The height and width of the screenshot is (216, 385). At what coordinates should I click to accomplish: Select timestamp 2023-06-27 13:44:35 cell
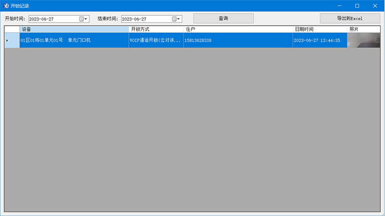click(320, 40)
